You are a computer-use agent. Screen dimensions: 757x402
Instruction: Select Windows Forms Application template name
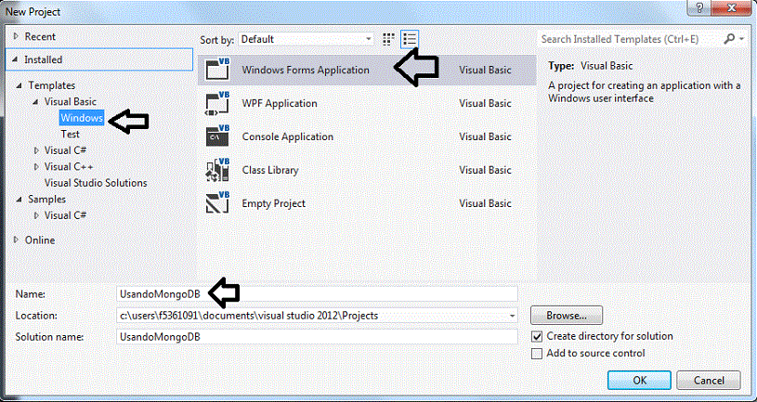pos(306,70)
